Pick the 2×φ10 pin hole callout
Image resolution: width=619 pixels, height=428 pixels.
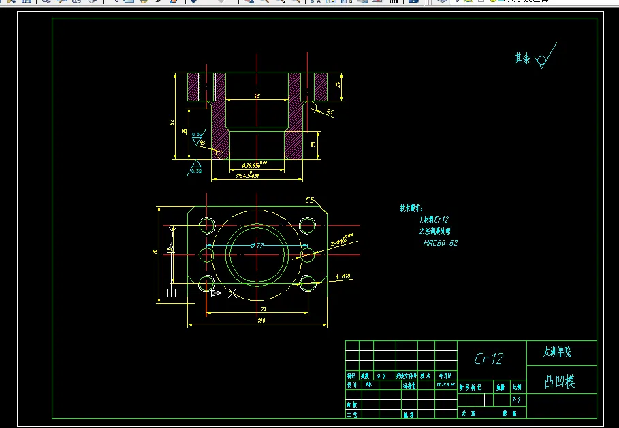coord(343,240)
